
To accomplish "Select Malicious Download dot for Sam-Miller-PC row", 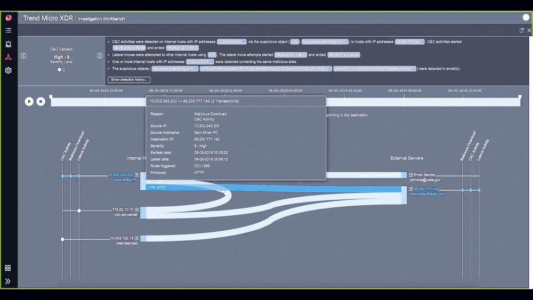I will 71,176.
